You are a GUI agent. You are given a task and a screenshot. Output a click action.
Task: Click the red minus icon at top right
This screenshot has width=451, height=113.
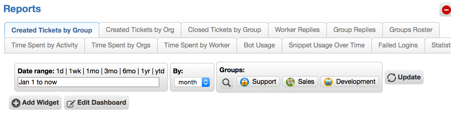pyautogui.click(x=446, y=10)
